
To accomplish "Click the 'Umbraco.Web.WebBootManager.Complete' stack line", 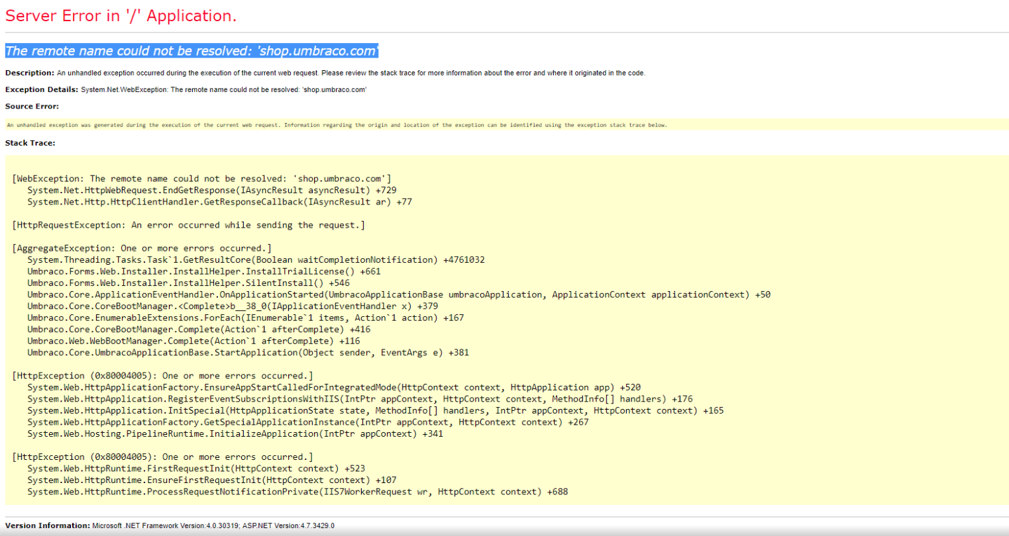I will [x=193, y=341].
